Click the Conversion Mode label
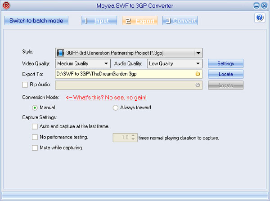Image resolution: width=270 pixels, height=201 pixels. [x=40, y=97]
